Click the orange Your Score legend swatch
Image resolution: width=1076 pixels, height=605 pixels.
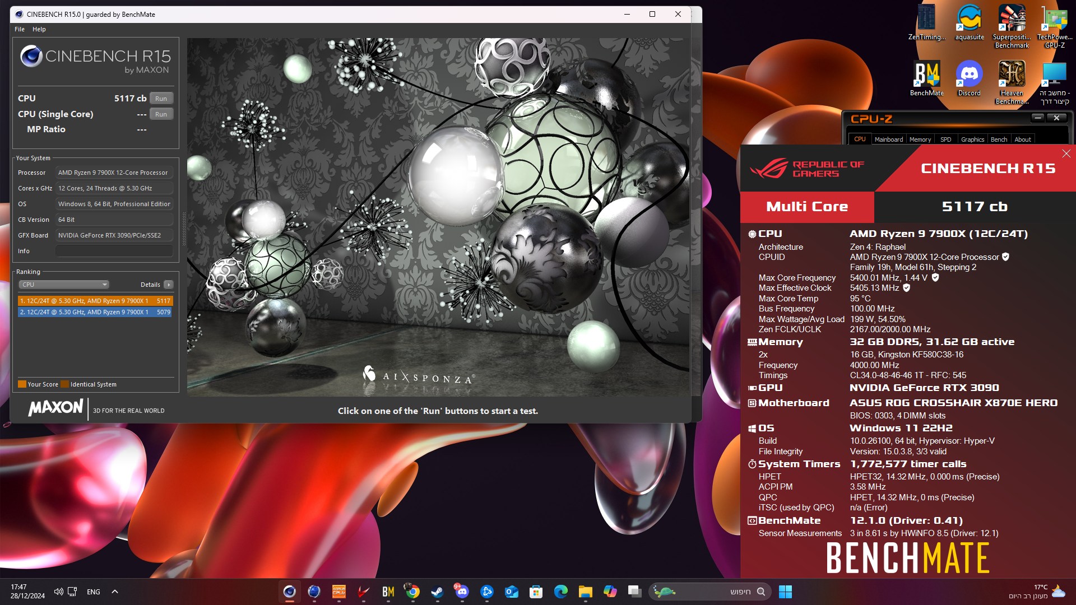point(22,384)
